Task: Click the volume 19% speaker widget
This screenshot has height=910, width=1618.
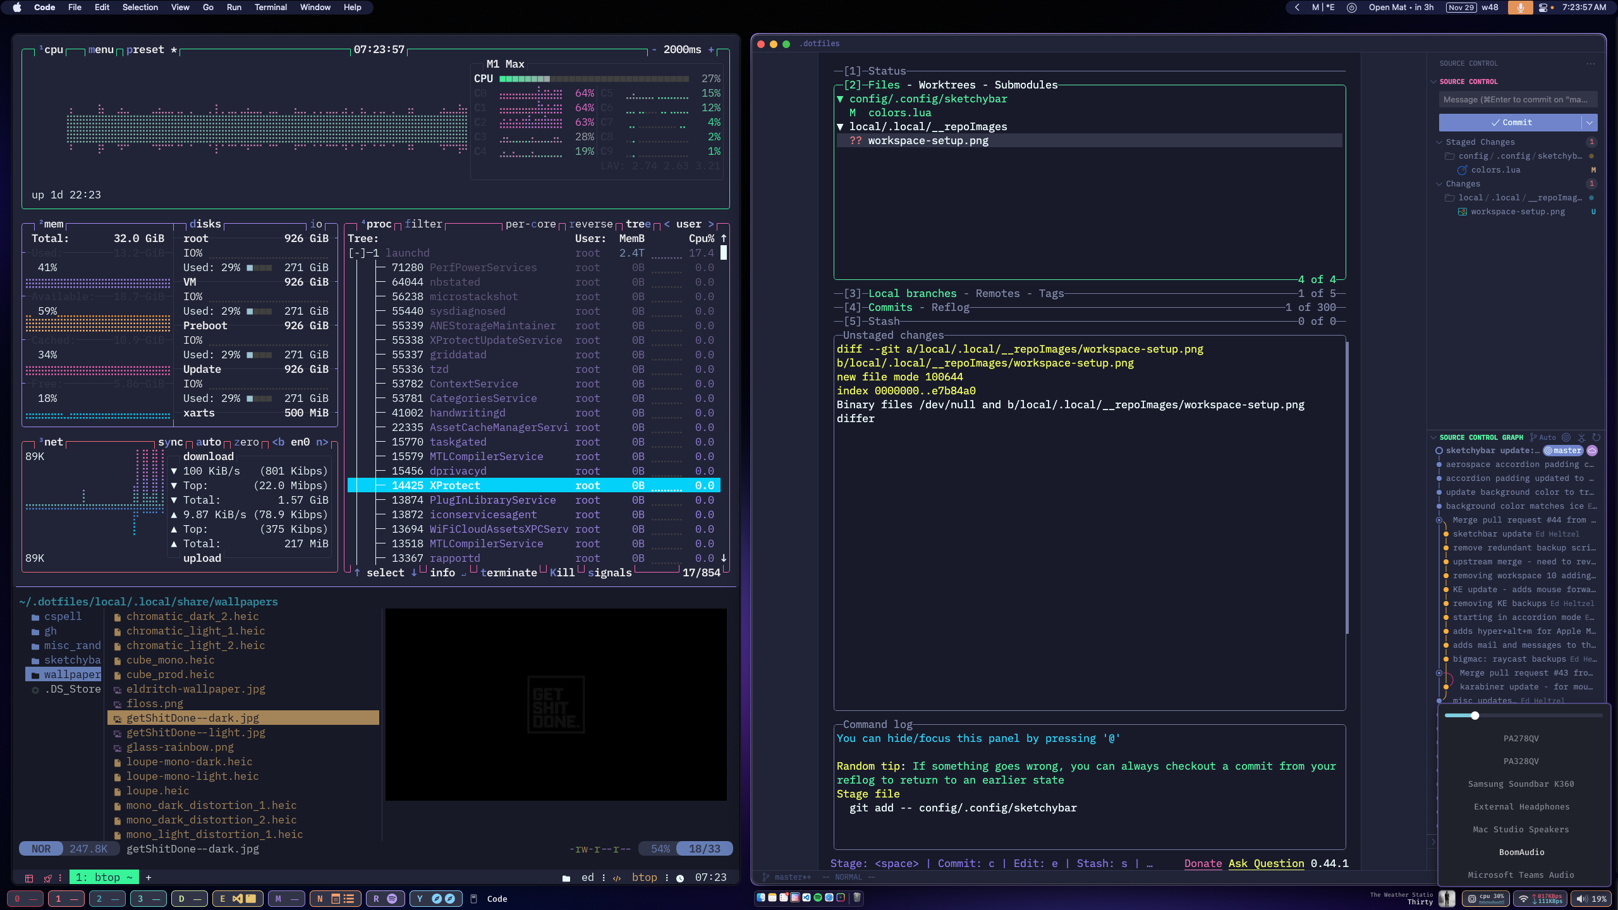Action: (1591, 898)
